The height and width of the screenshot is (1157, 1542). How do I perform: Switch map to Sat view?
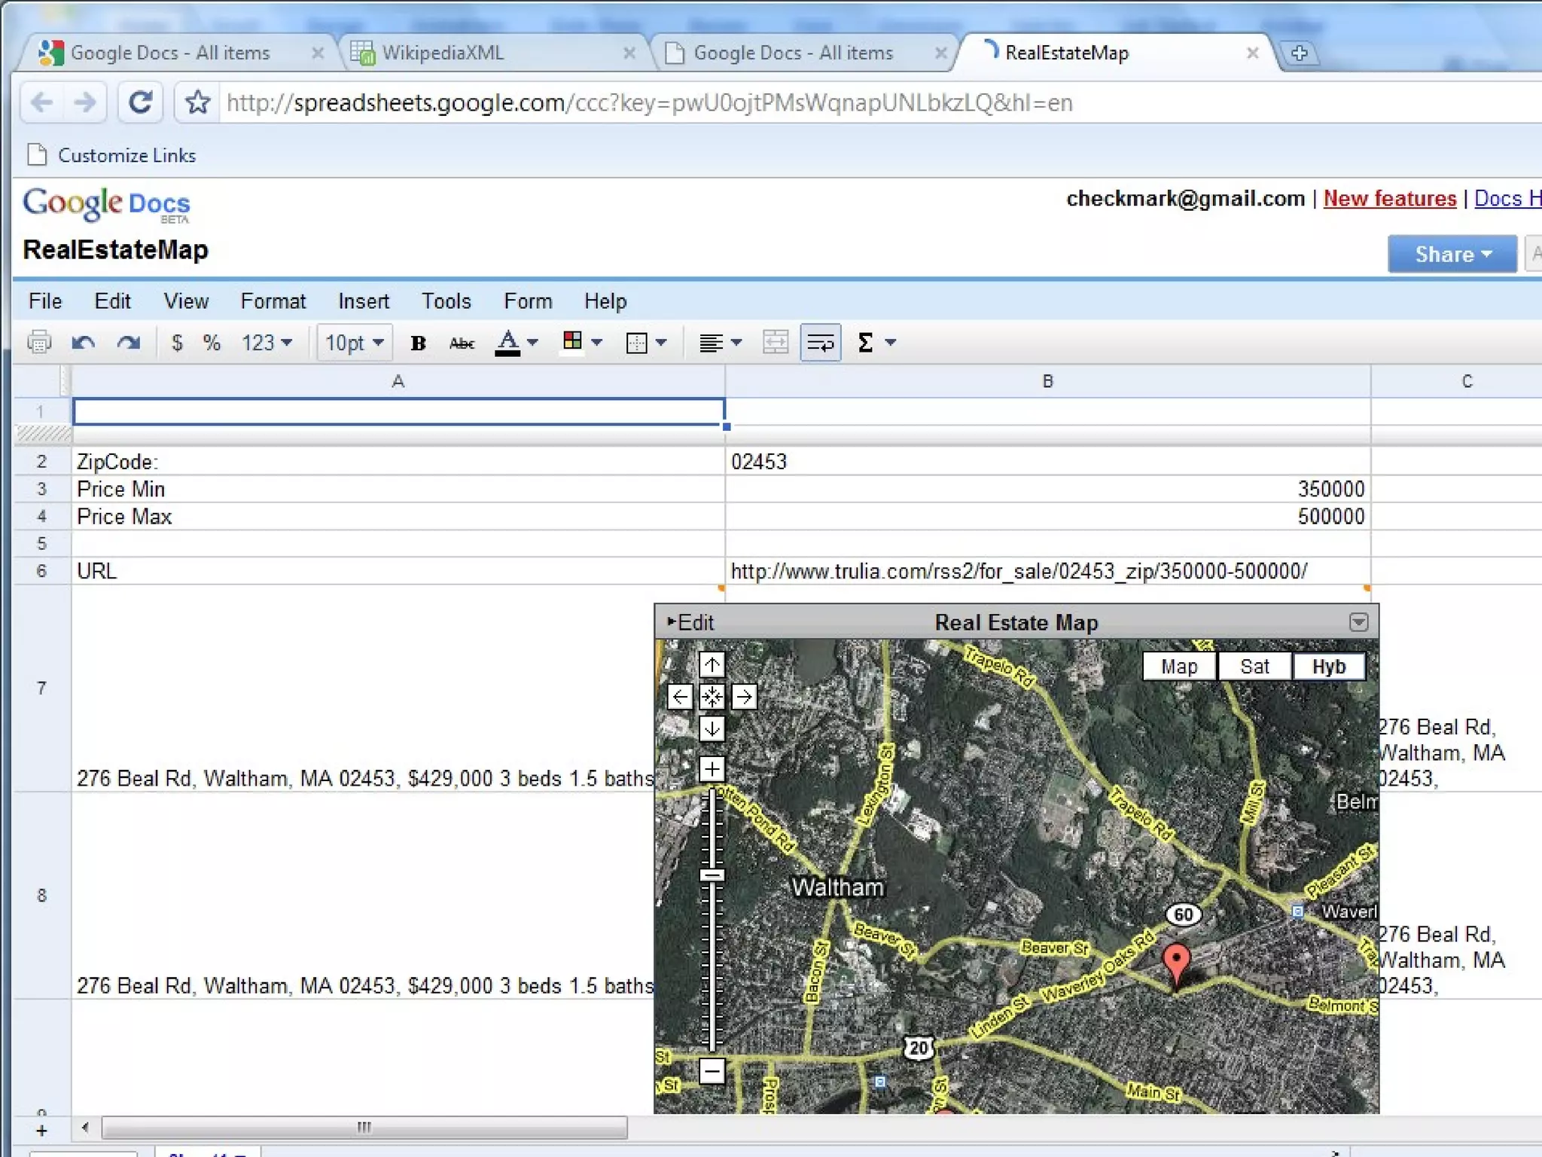pos(1254,667)
